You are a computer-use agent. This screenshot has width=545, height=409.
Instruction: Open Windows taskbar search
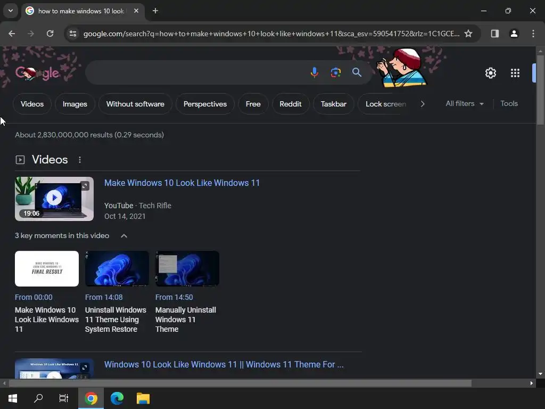[38, 398]
